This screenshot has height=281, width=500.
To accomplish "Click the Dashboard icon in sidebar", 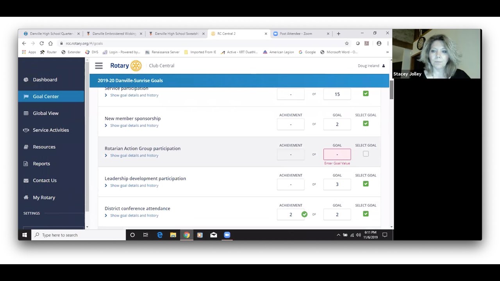I will pyautogui.click(x=26, y=80).
